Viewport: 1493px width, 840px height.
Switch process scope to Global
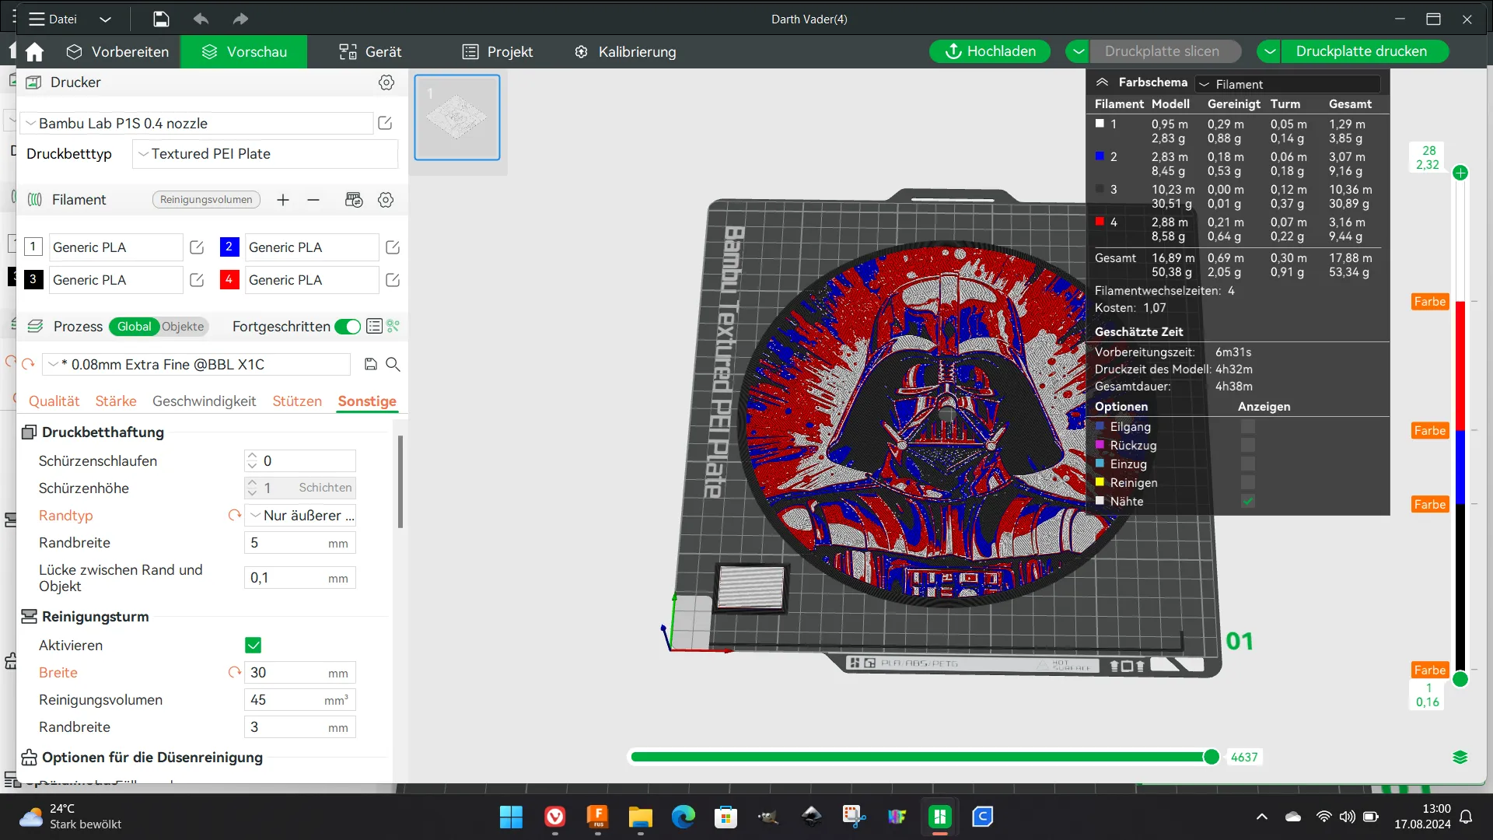(134, 327)
